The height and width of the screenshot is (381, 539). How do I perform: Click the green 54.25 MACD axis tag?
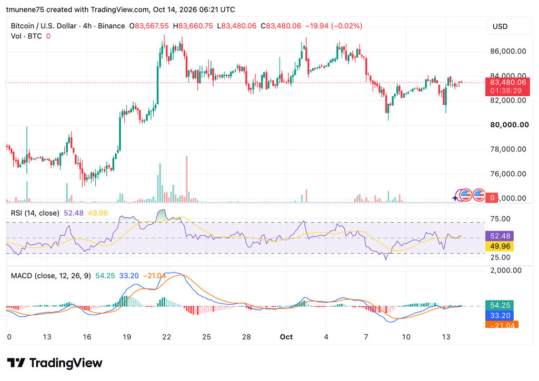[500, 305]
